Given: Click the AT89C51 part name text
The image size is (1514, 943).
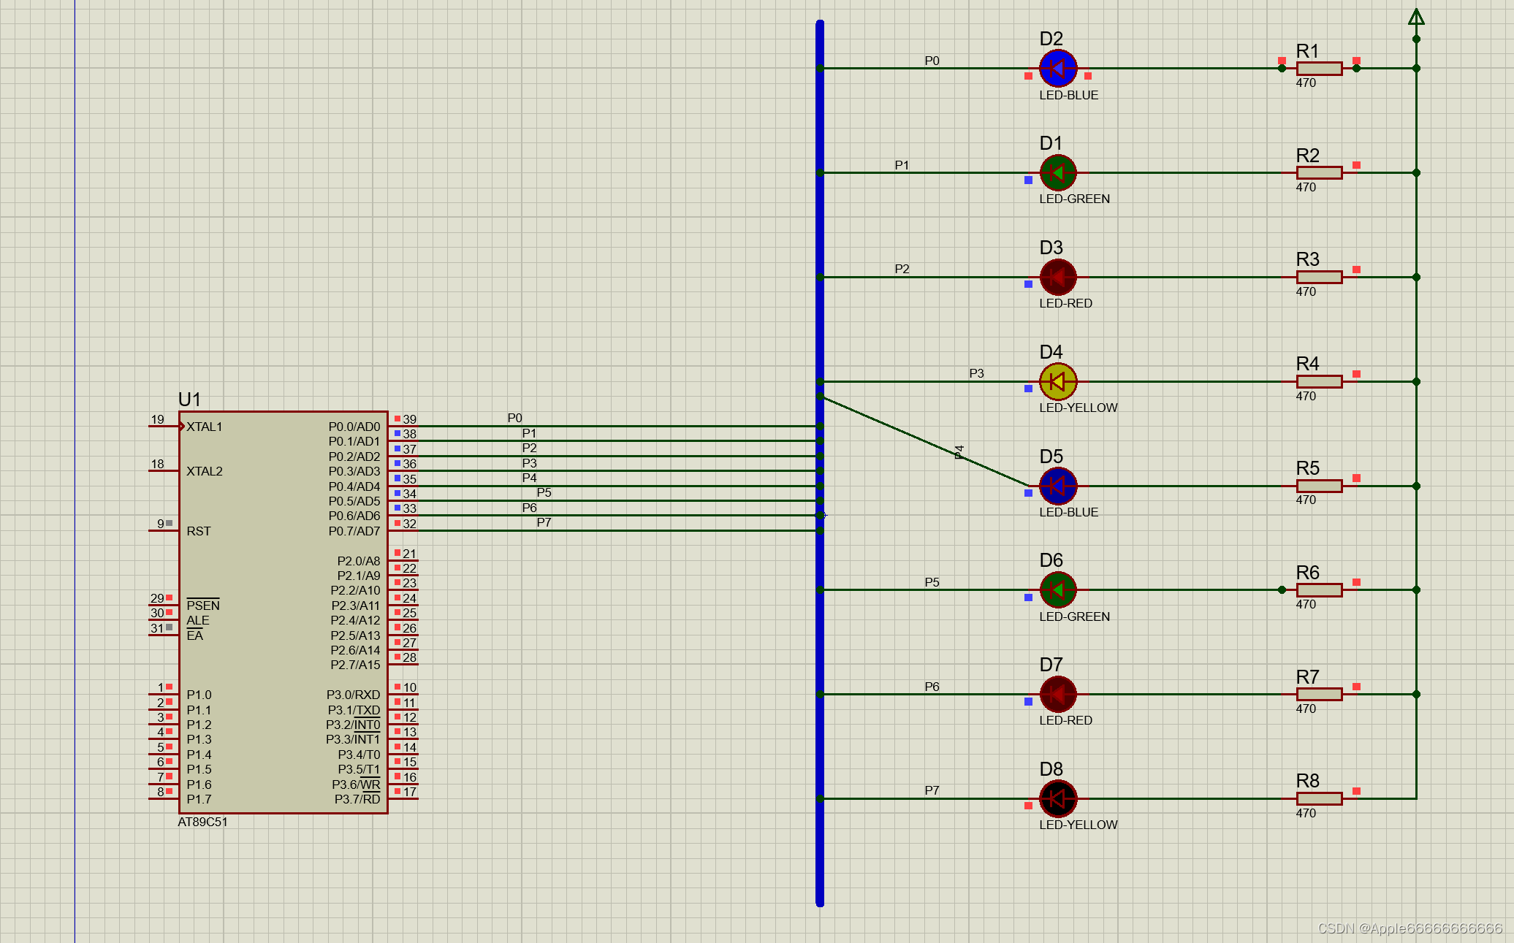Looking at the screenshot, I should (x=202, y=822).
